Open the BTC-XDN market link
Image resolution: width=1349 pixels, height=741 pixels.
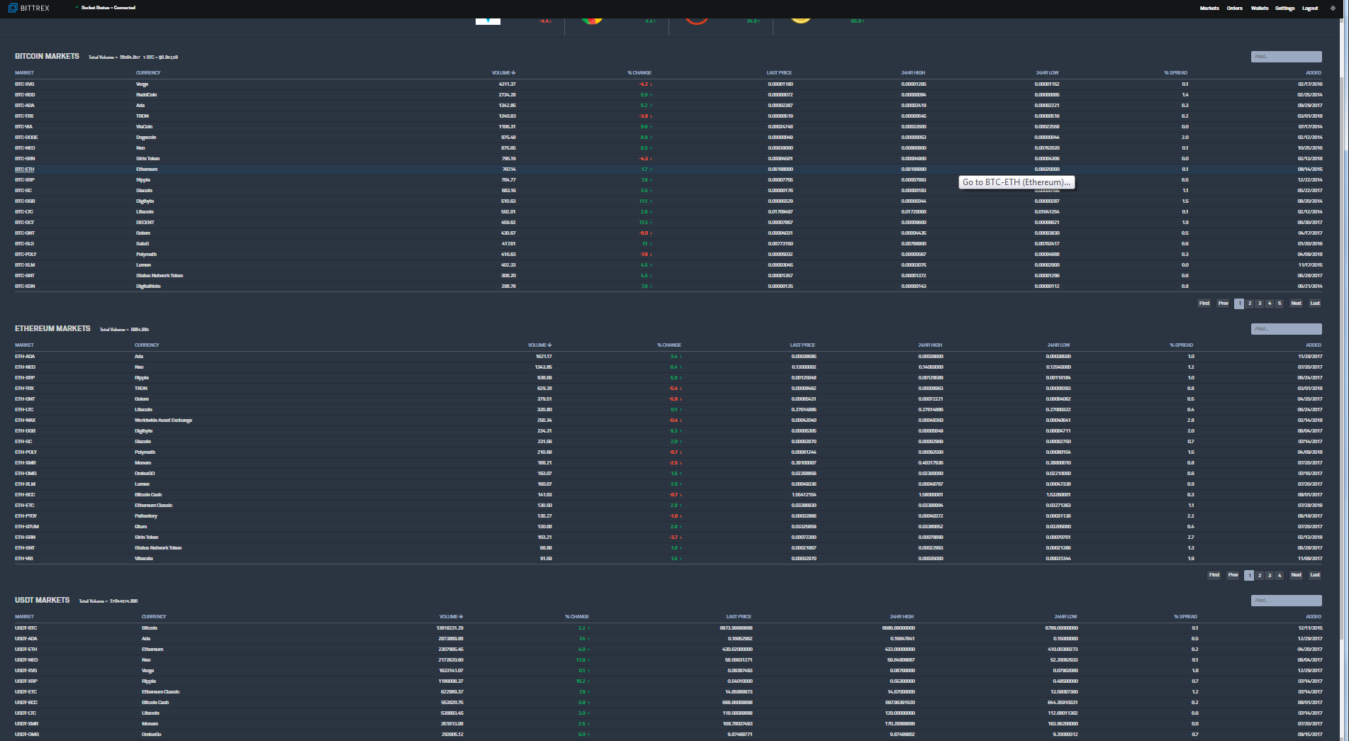click(x=25, y=286)
